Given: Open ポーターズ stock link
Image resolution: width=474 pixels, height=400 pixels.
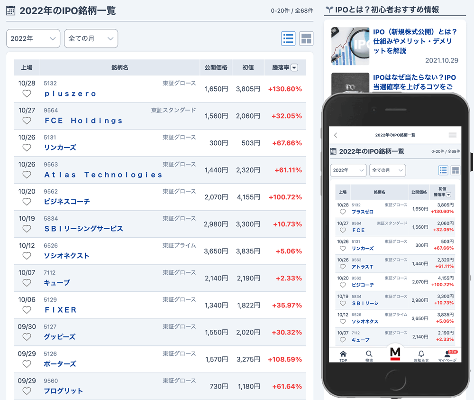Looking at the screenshot, I should coord(60,364).
